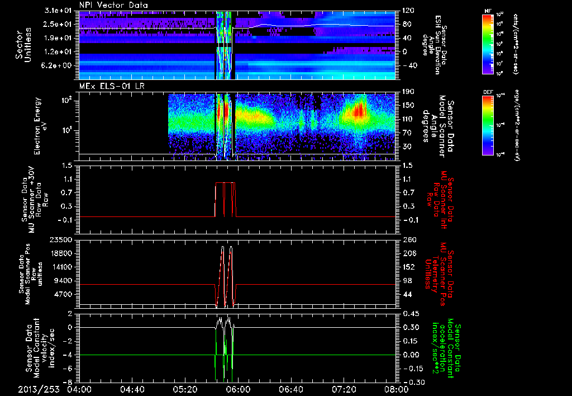This screenshot has width=572, height=396.
Task: Click the "NPI Vector Data" panel title
Action: pos(113,5)
